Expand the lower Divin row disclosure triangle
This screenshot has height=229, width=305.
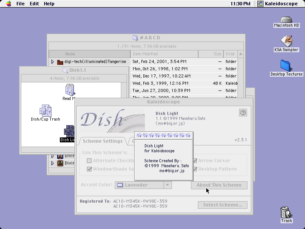click(x=53, y=163)
